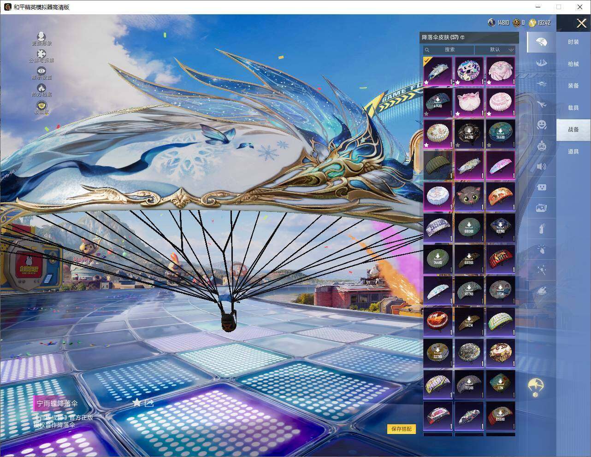Download the 857KB parachute skin
The width and height of the screenshot is (591, 457).
point(469,290)
